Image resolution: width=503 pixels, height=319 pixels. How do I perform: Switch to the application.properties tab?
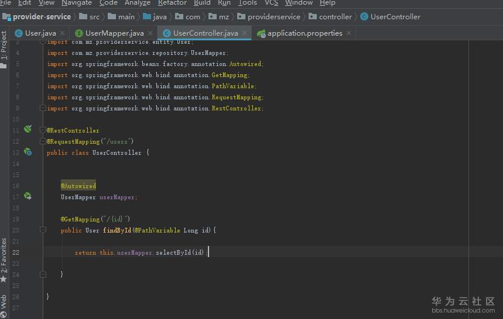point(304,33)
